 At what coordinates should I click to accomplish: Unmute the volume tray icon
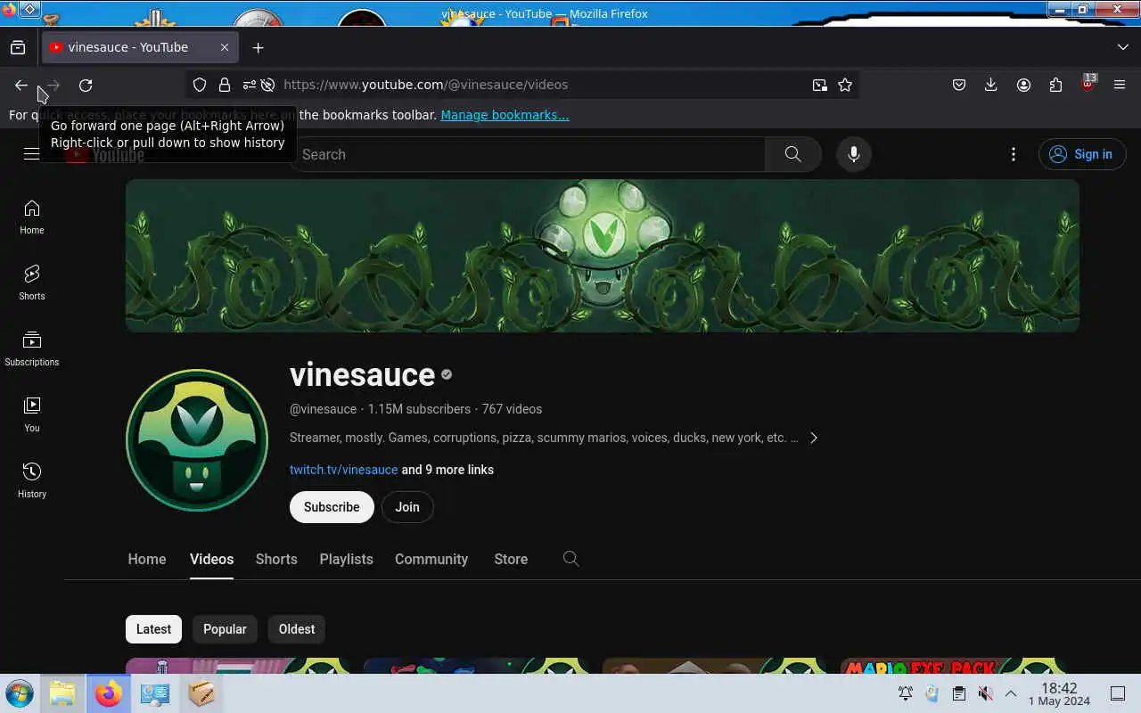pyautogui.click(x=985, y=693)
